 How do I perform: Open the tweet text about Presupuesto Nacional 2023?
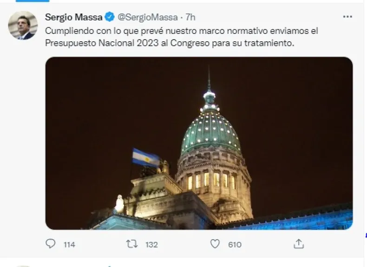[x=181, y=37]
